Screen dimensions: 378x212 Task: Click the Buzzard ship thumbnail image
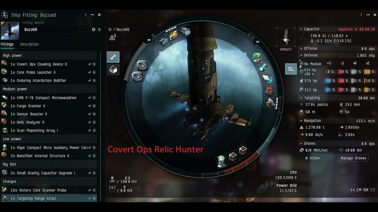click(10, 31)
